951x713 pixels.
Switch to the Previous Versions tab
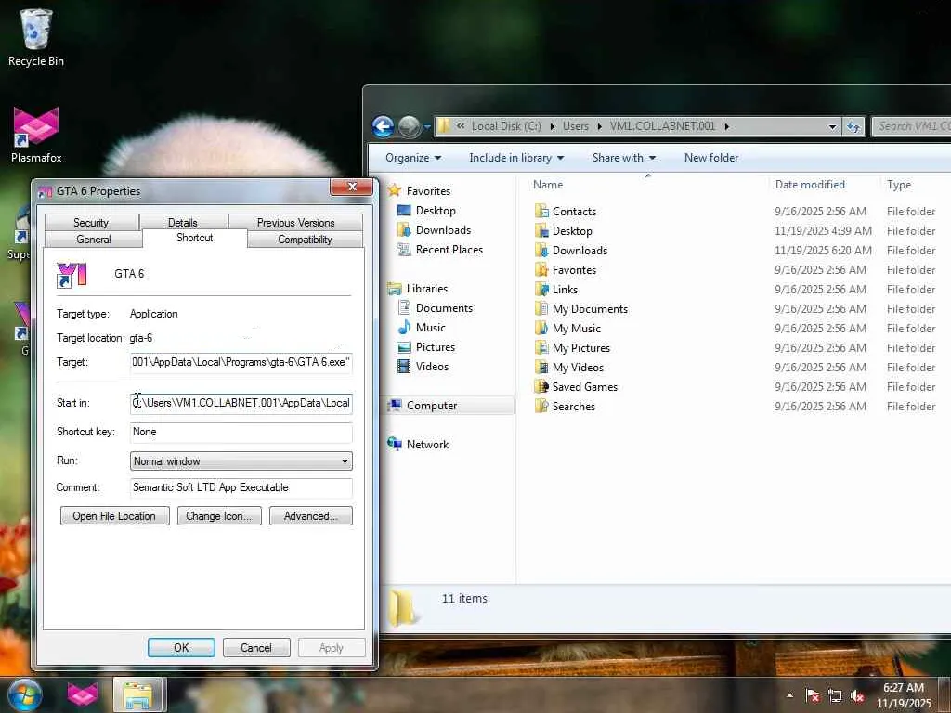point(295,223)
